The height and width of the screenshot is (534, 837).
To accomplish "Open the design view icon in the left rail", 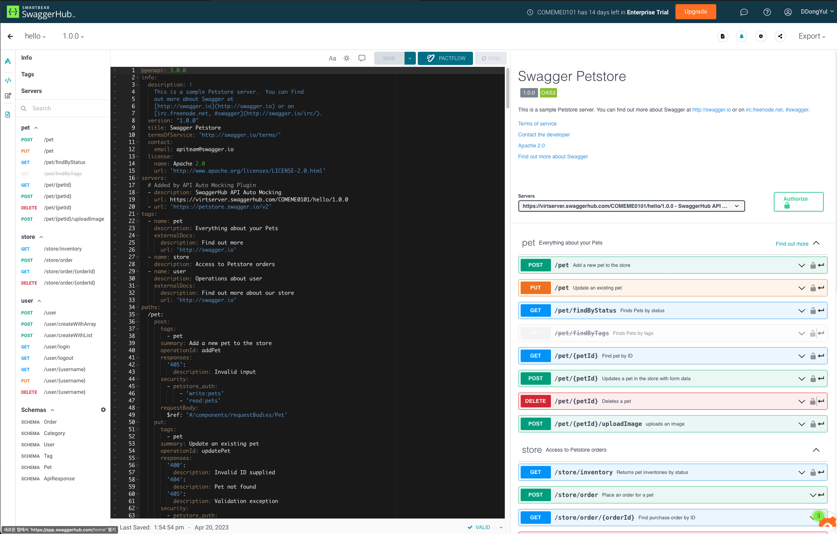I will pos(8,61).
